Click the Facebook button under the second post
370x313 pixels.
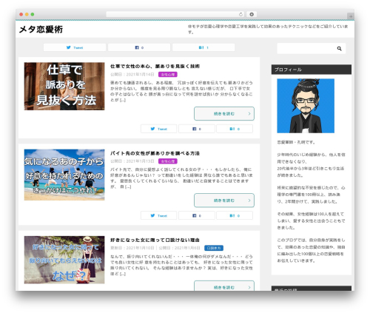(197, 215)
